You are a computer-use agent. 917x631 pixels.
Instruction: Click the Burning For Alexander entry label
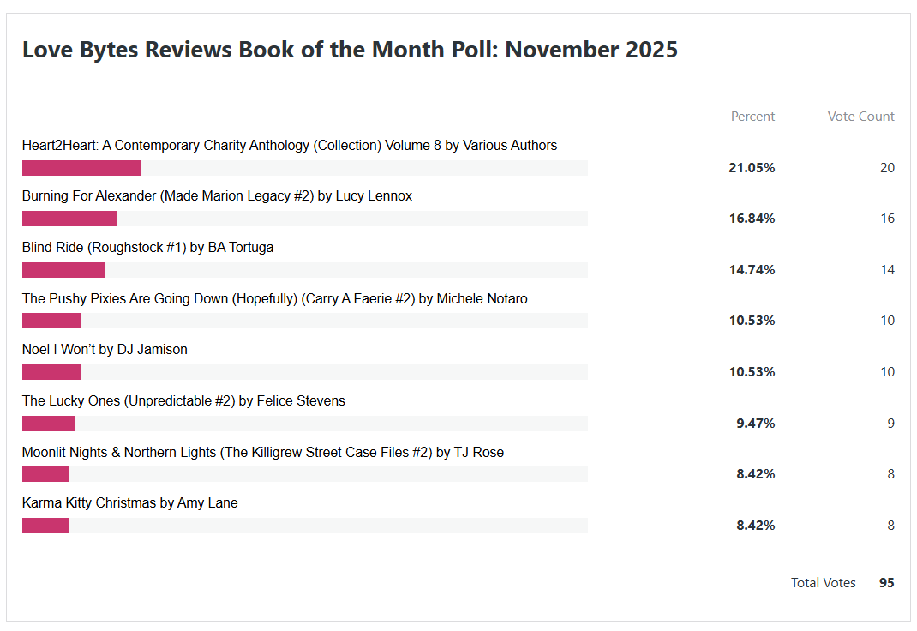tap(217, 196)
